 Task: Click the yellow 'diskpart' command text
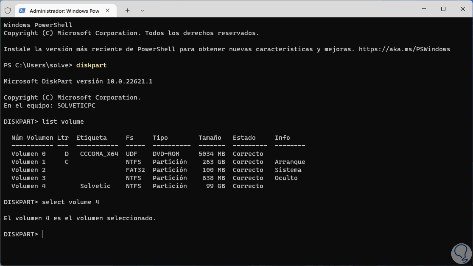click(x=91, y=65)
